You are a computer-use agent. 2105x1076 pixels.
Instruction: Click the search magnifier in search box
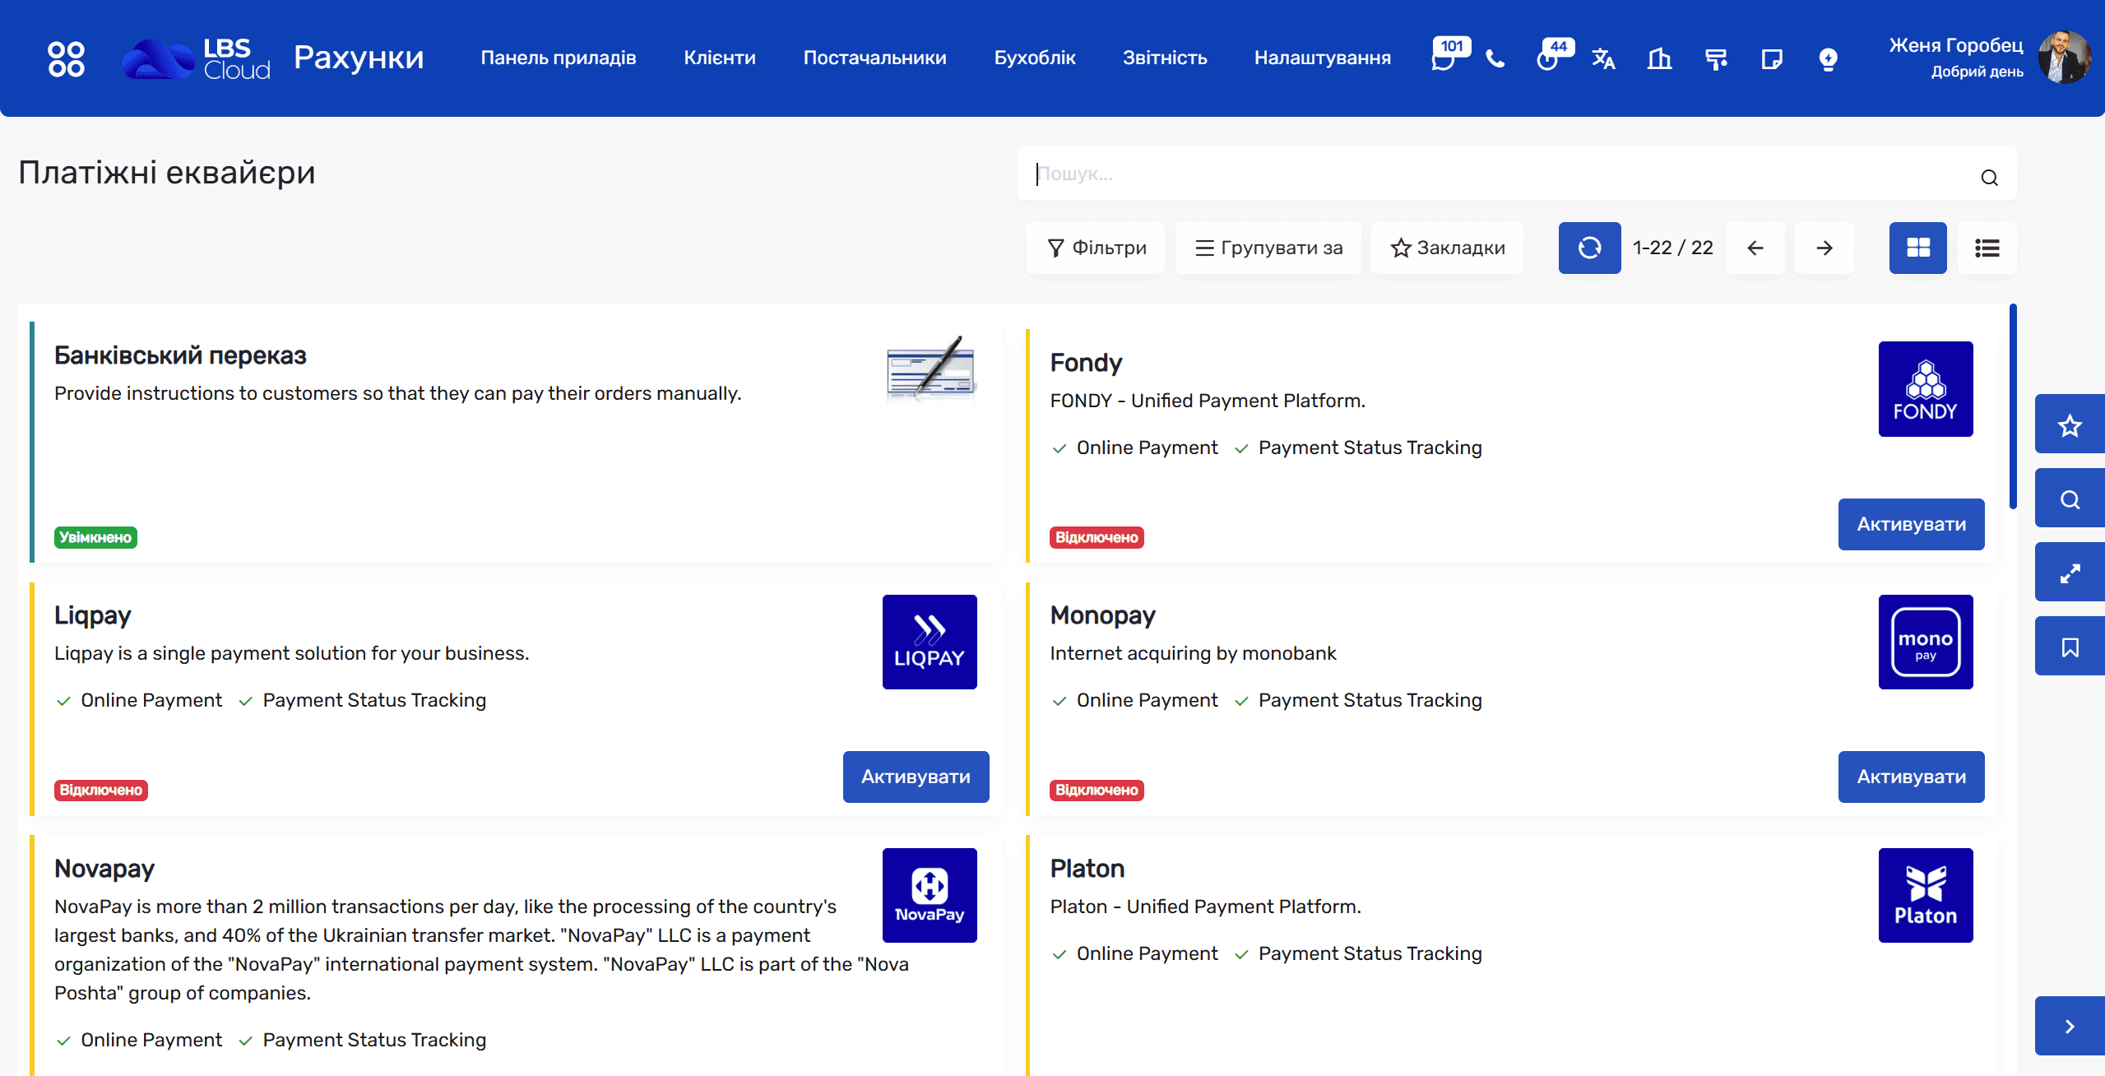[1989, 177]
